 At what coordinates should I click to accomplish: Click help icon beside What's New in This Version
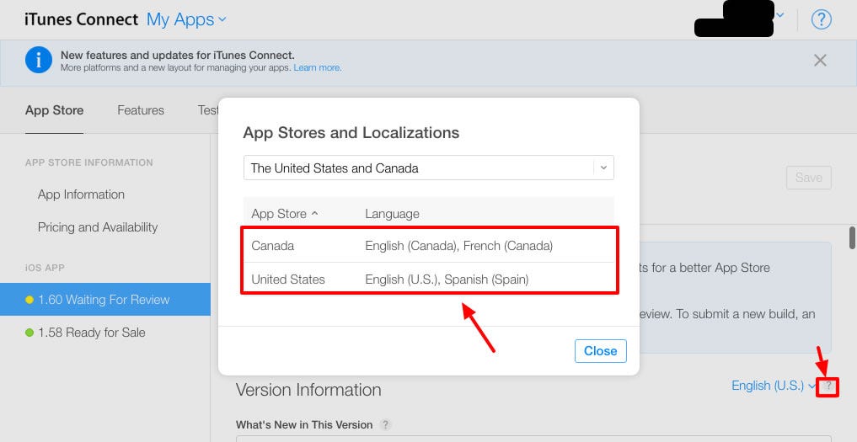pyautogui.click(x=385, y=424)
